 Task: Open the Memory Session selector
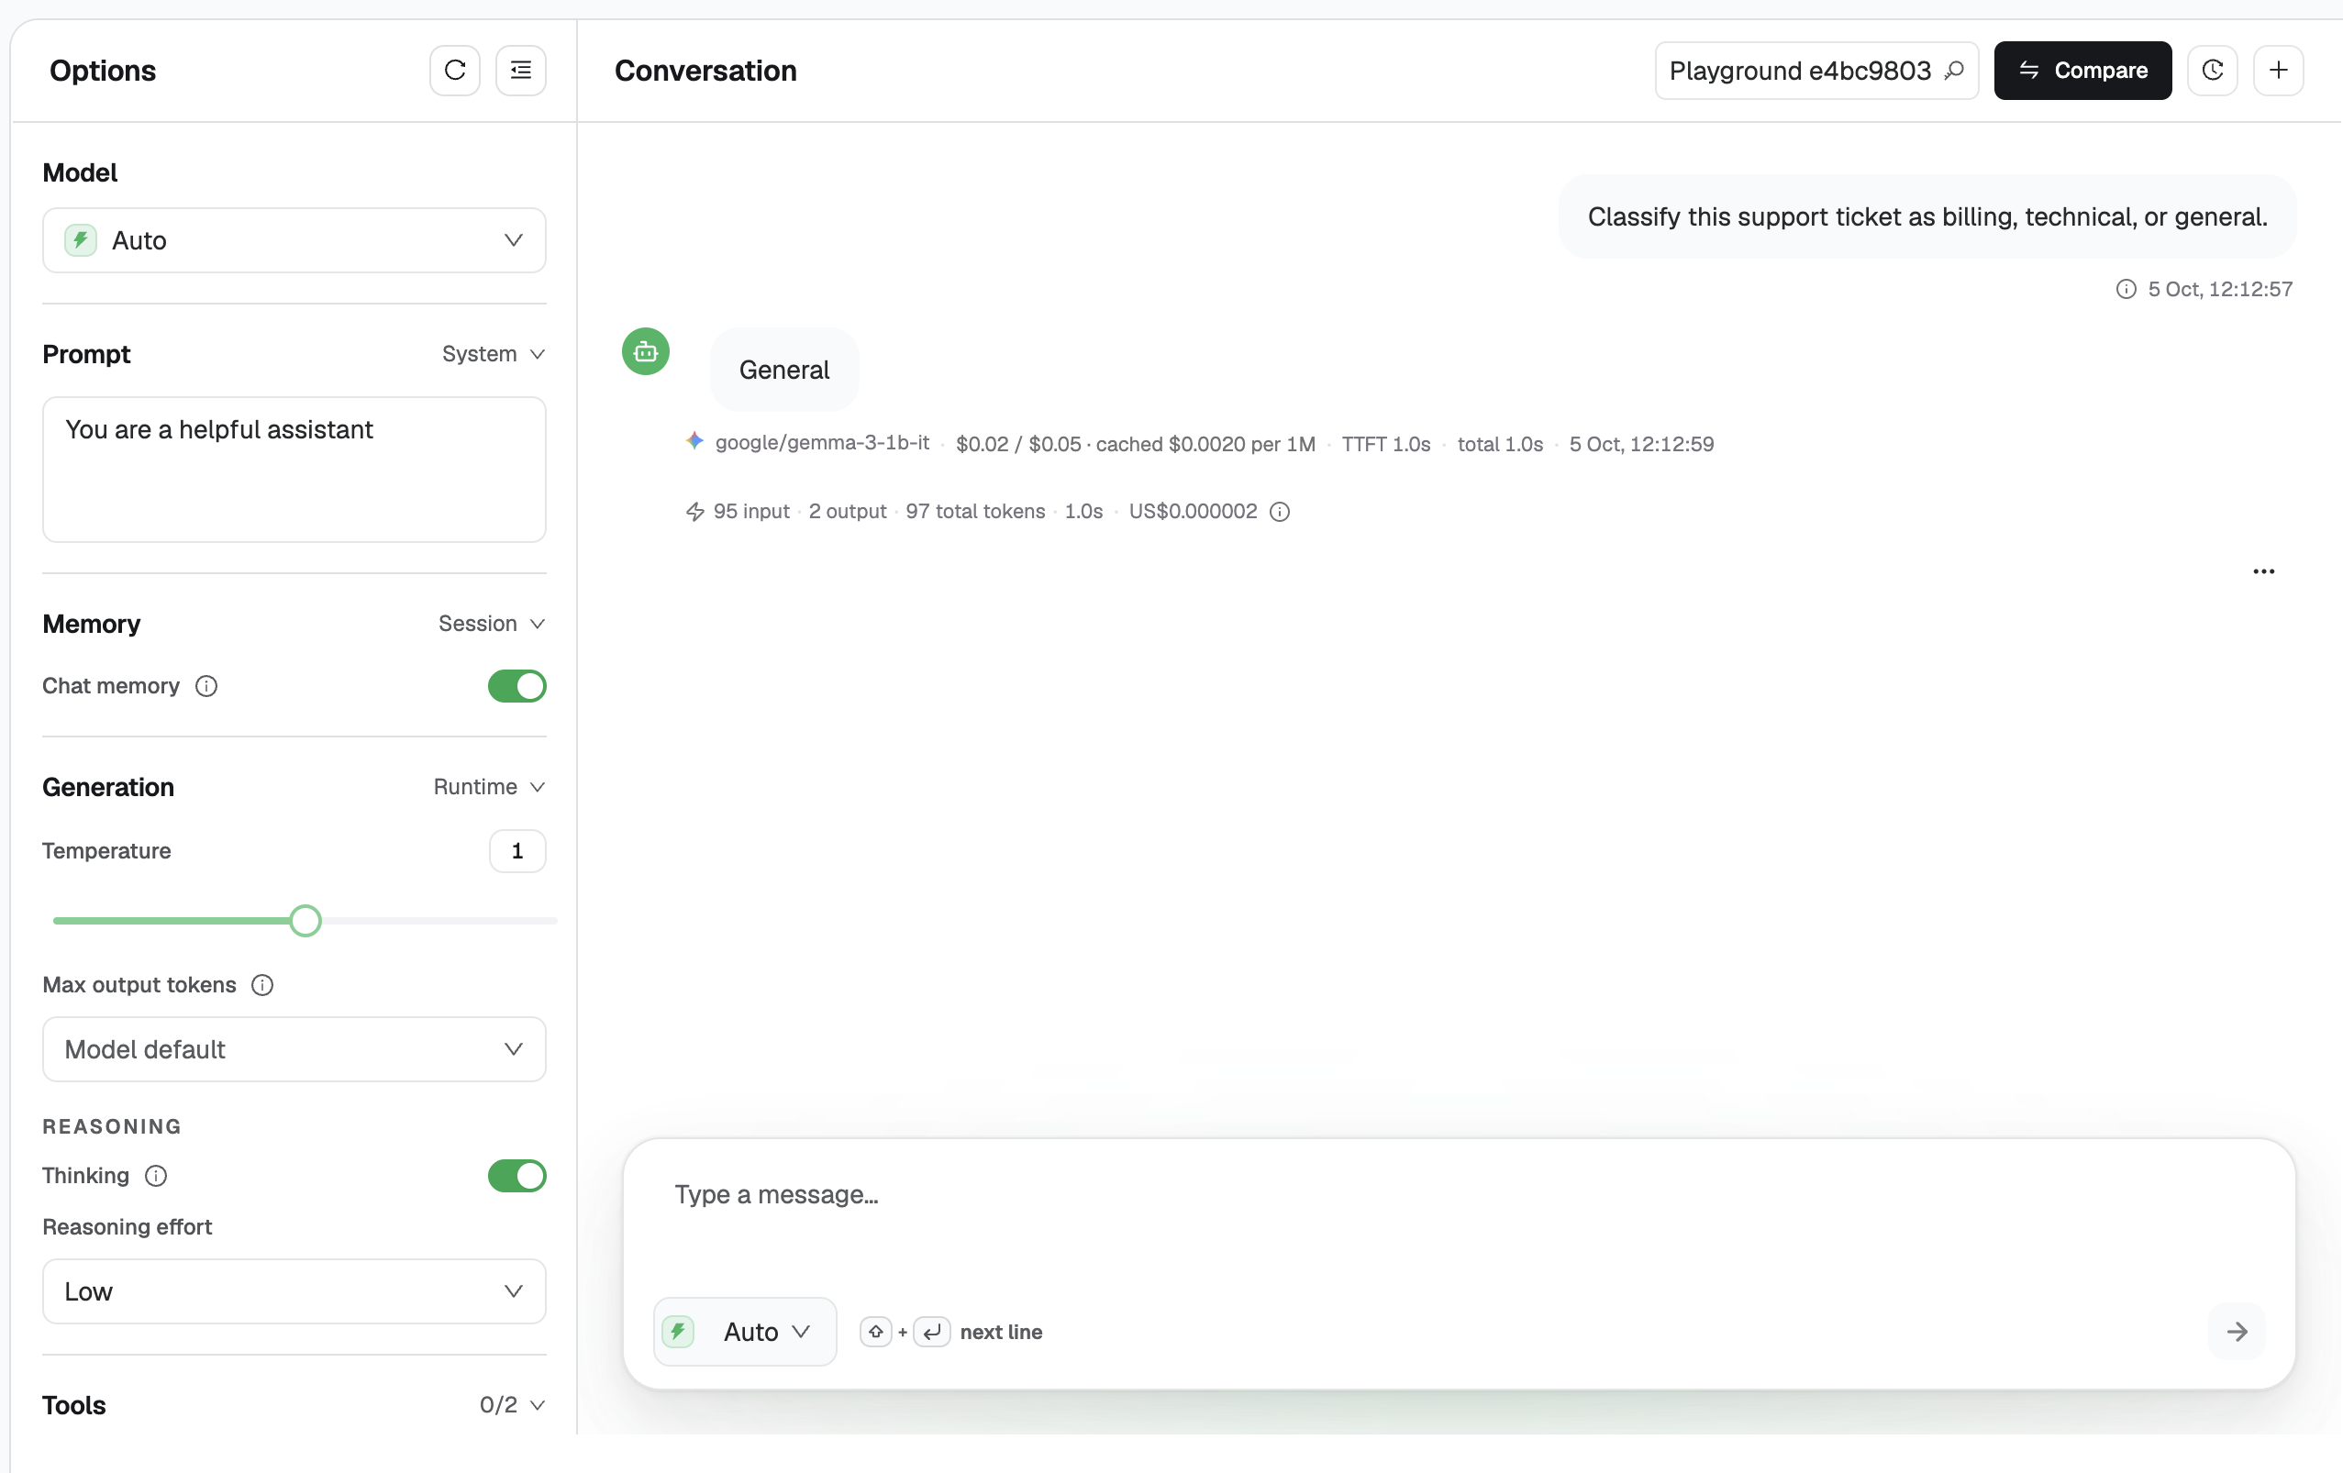click(x=491, y=624)
